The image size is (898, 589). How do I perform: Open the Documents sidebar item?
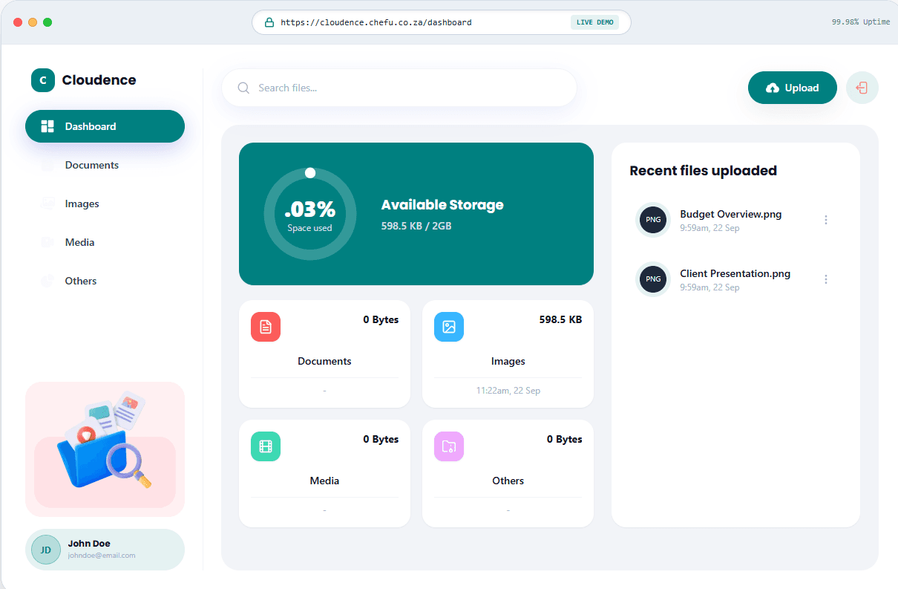(105, 165)
